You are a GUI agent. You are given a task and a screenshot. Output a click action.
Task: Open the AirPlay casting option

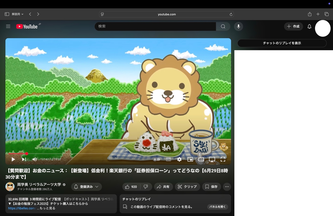pyautogui.click(x=212, y=159)
